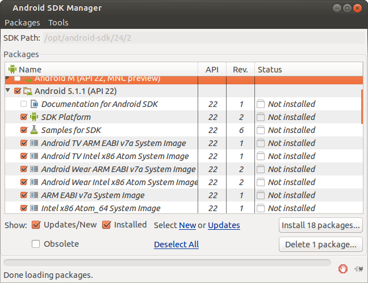Click the ARM EABI v7a System Image icon
This screenshot has height=283, width=368.
coord(34,195)
